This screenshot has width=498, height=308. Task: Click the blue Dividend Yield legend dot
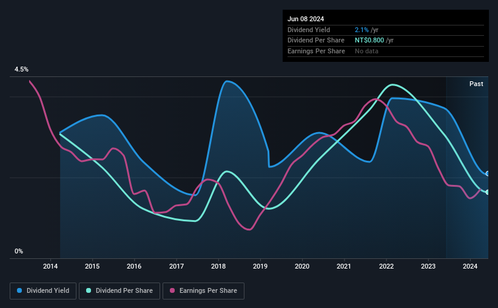[x=19, y=290]
